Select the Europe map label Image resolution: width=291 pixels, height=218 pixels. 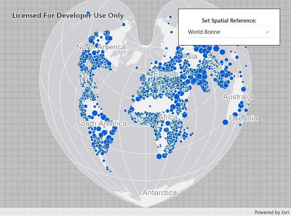166,74
